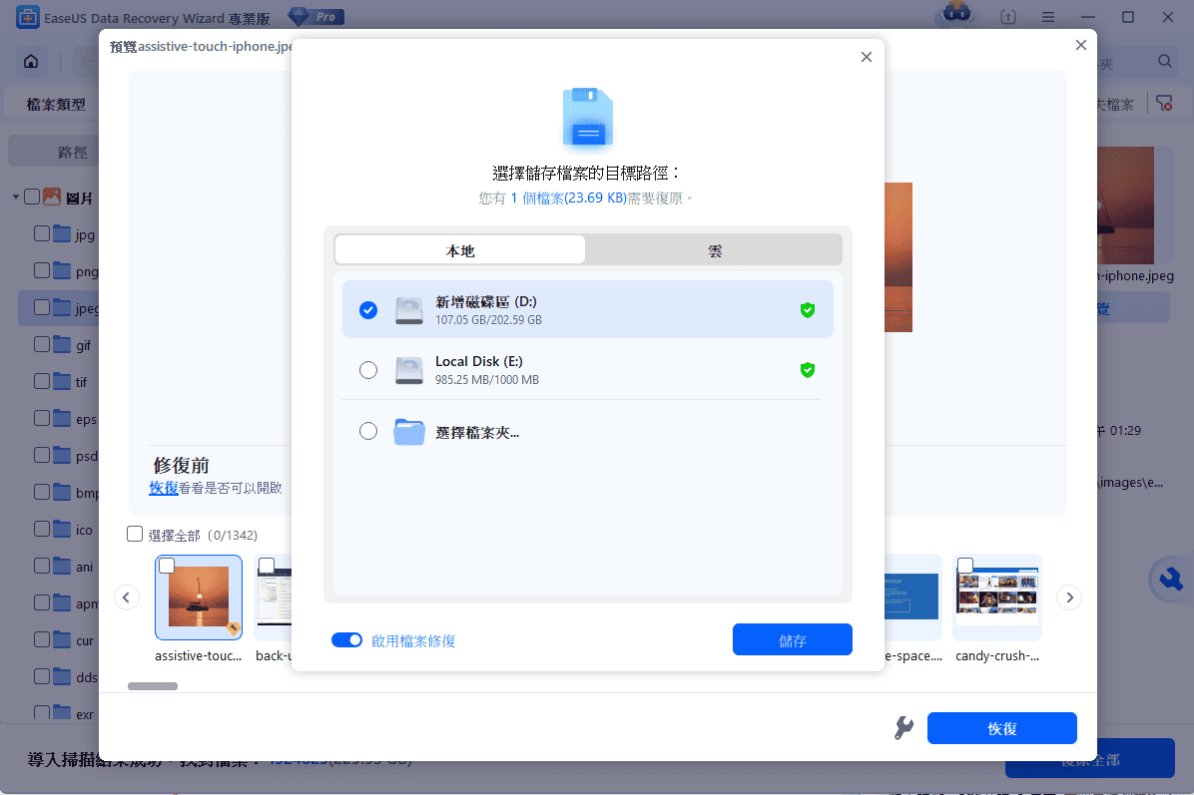Click the Save (儲存) button
The width and height of the screenshot is (1194, 795).
coord(792,639)
